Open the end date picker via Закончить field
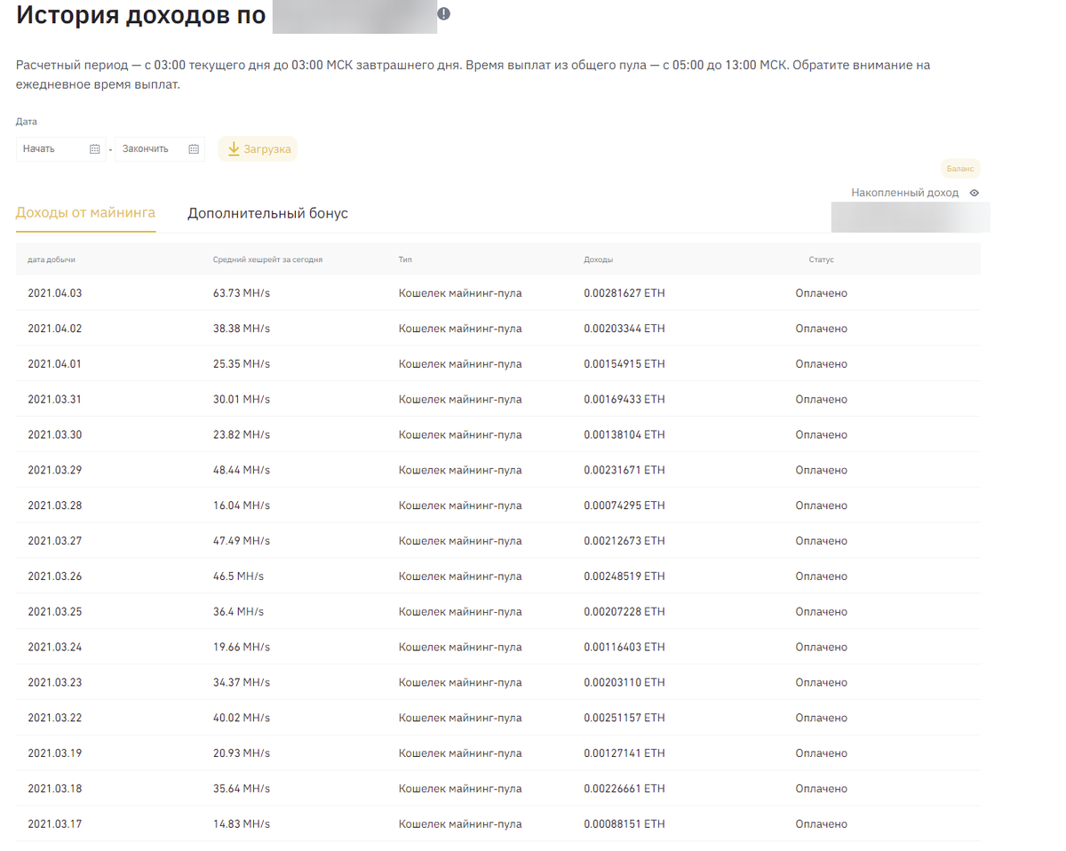Viewport: 1066px width, 851px height. point(151,148)
